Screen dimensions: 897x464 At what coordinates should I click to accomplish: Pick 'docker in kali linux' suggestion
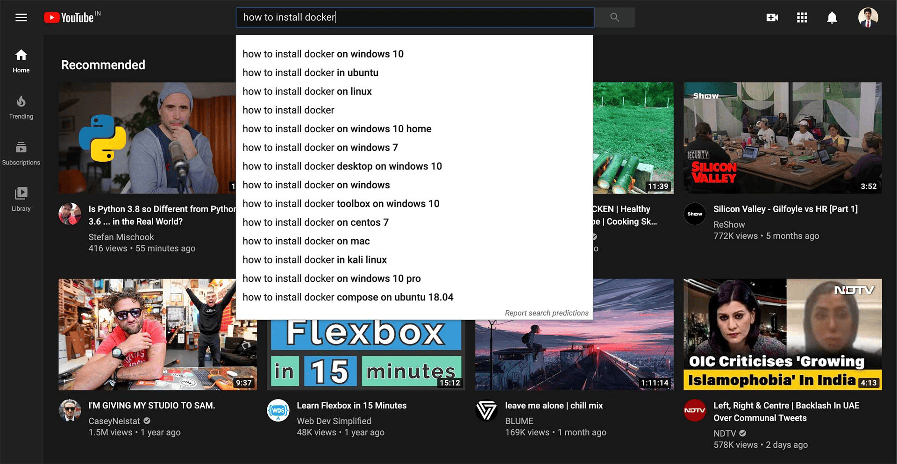414,259
